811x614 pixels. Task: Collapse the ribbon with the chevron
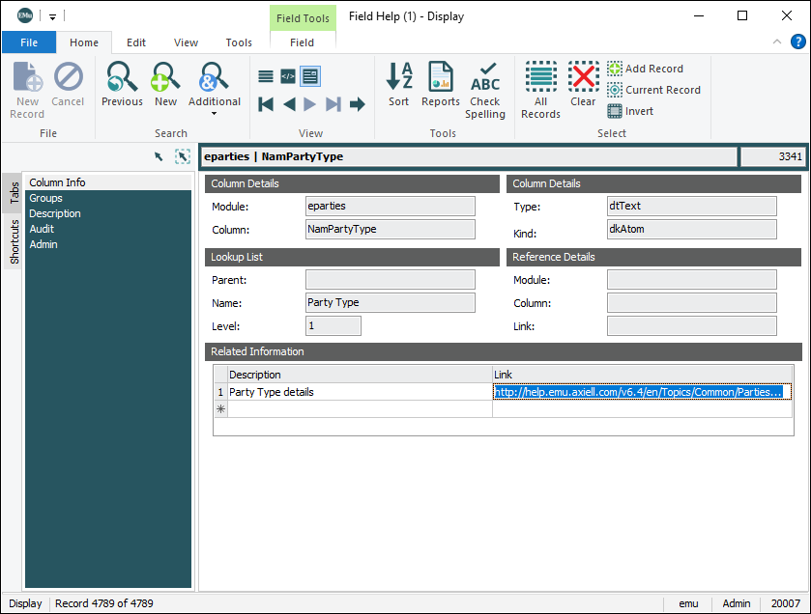776,42
